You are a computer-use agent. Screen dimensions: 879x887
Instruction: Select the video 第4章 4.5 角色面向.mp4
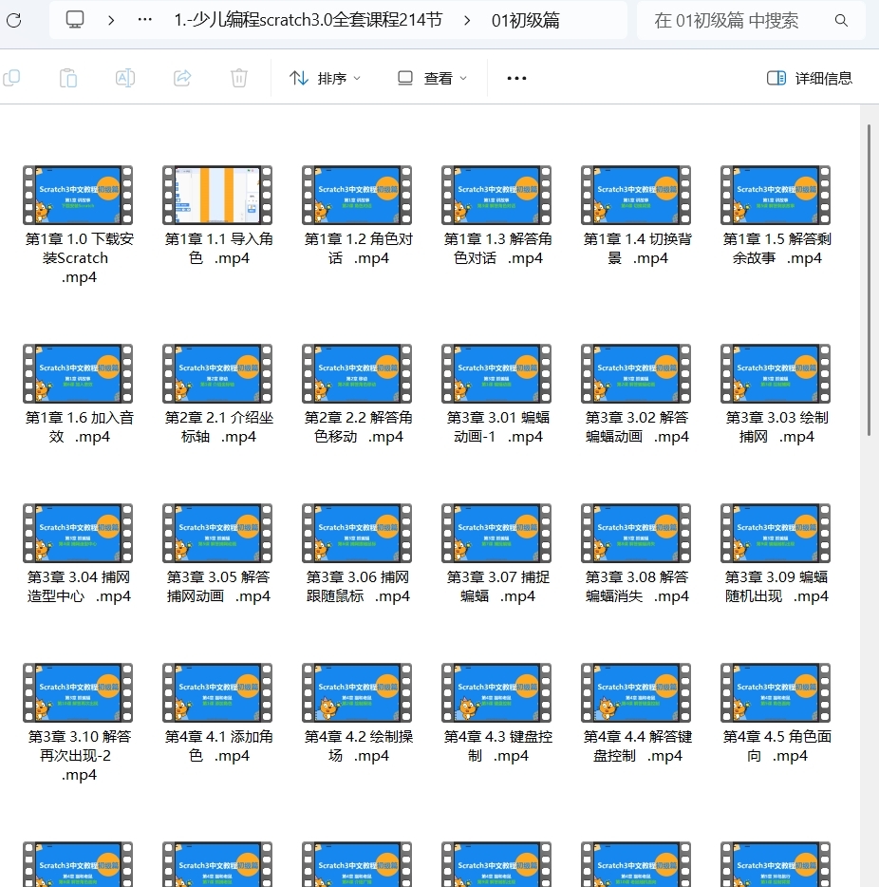click(x=776, y=693)
